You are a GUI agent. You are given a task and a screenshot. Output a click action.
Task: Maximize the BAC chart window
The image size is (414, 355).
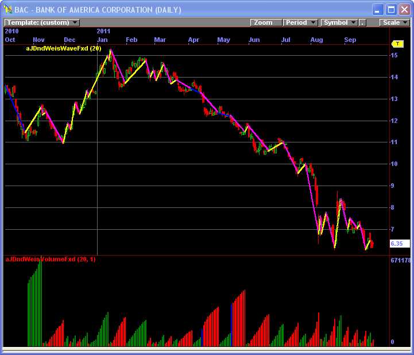coord(391,10)
